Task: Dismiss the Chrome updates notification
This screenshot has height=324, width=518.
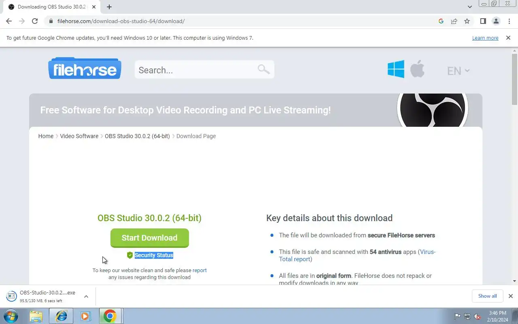Action: 508,38
